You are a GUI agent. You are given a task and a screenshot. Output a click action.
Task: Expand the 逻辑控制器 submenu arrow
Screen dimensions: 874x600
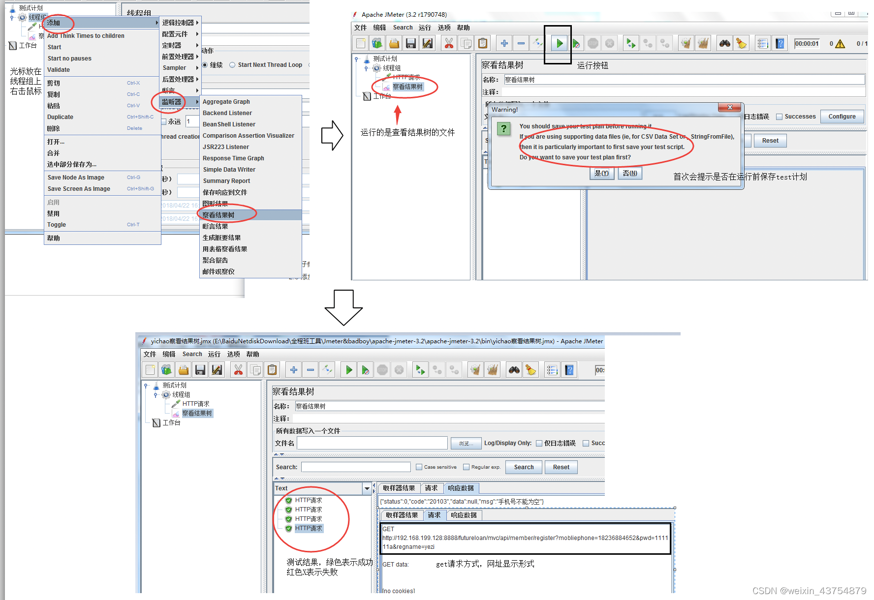coord(197,23)
